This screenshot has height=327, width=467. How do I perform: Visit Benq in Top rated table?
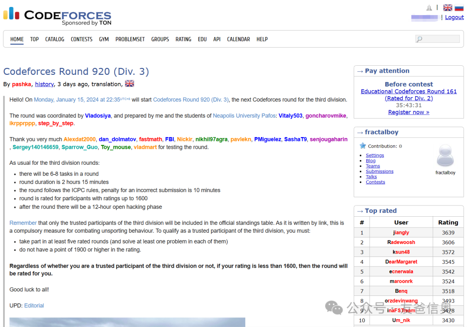pos(401,291)
